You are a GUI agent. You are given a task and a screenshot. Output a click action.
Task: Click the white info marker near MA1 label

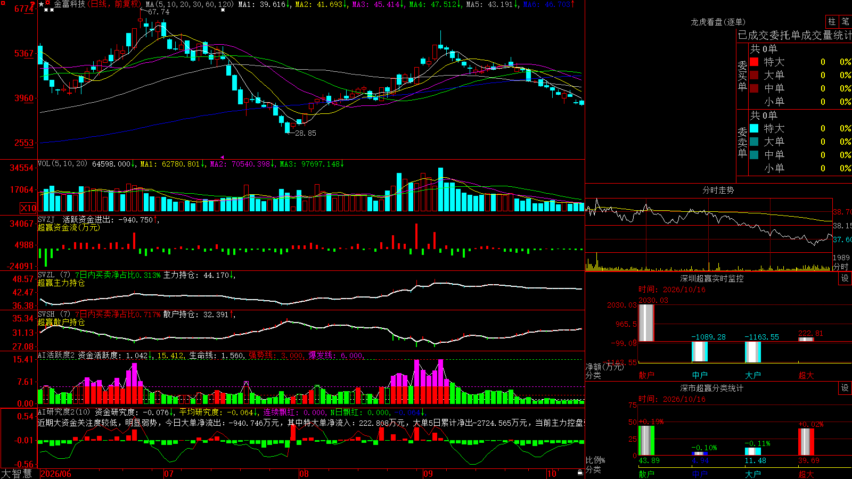[223, 10]
